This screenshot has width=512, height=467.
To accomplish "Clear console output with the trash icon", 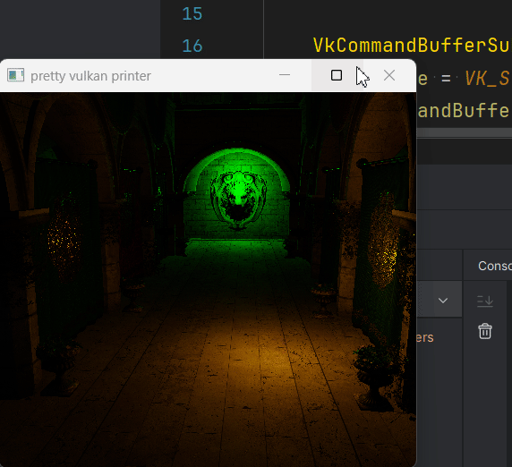I will [485, 331].
